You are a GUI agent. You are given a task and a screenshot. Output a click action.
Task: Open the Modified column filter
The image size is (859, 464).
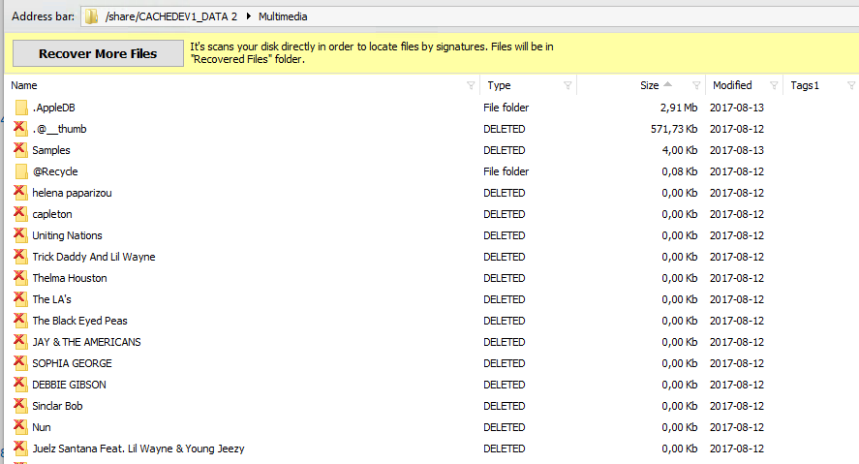click(774, 85)
